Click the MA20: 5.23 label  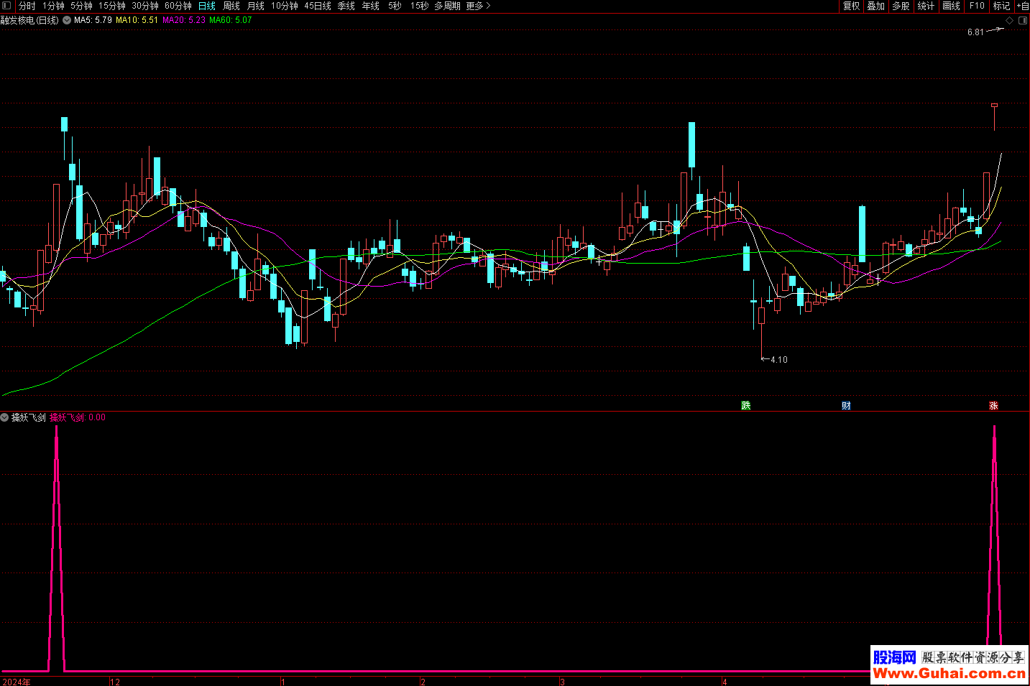click(x=184, y=20)
